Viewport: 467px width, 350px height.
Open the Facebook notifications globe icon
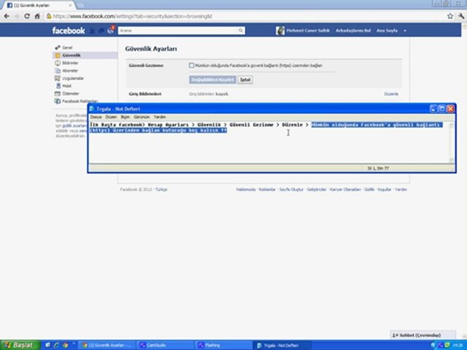pyautogui.click(x=110, y=31)
